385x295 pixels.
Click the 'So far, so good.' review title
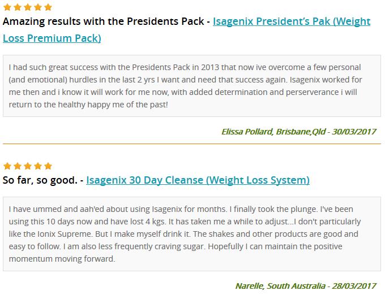coord(40,180)
